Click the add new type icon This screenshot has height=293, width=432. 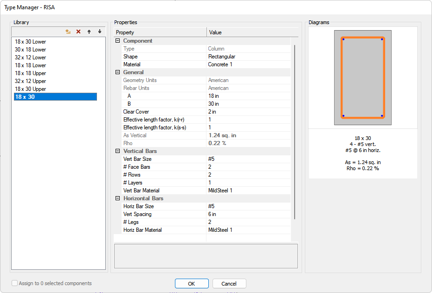coord(68,32)
